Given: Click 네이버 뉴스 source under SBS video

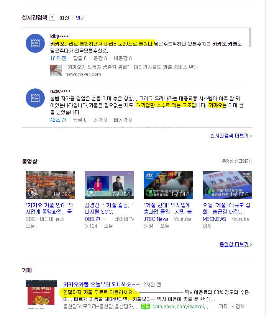Looking at the screenshot, I should 52,219.
